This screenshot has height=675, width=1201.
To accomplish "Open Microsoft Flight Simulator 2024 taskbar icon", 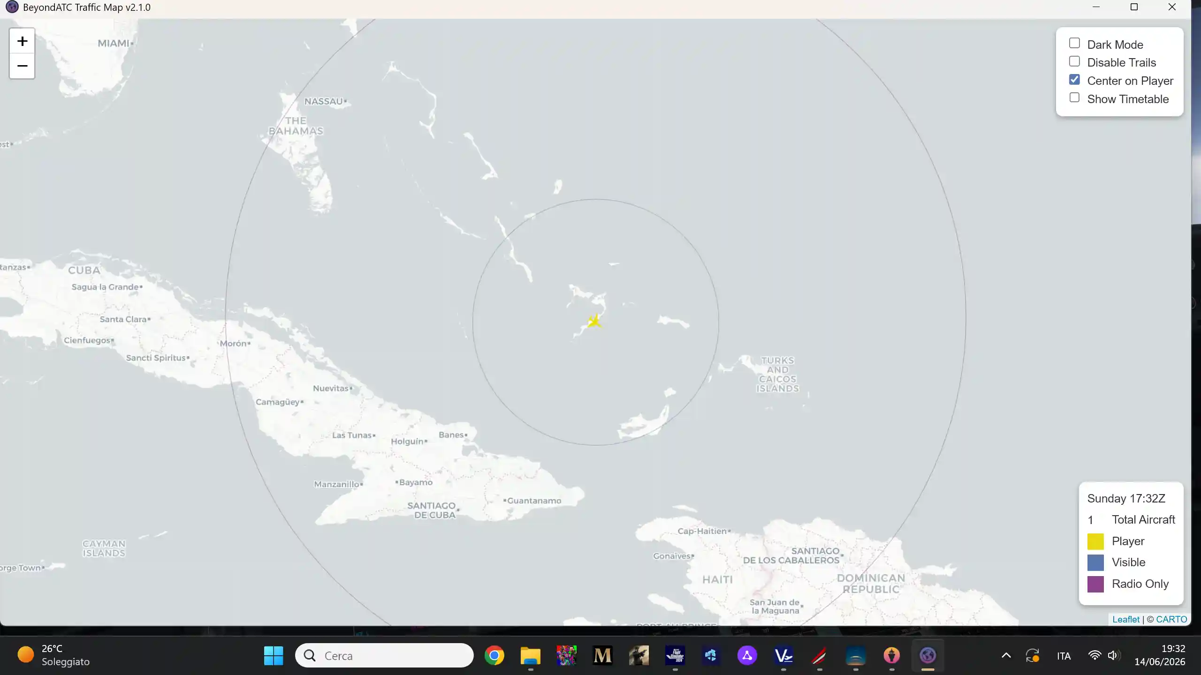I will point(675,655).
